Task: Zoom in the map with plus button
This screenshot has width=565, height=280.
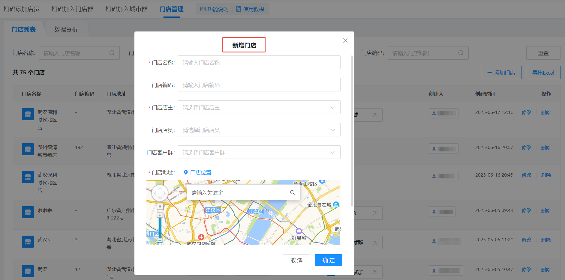Action: pyautogui.click(x=160, y=215)
